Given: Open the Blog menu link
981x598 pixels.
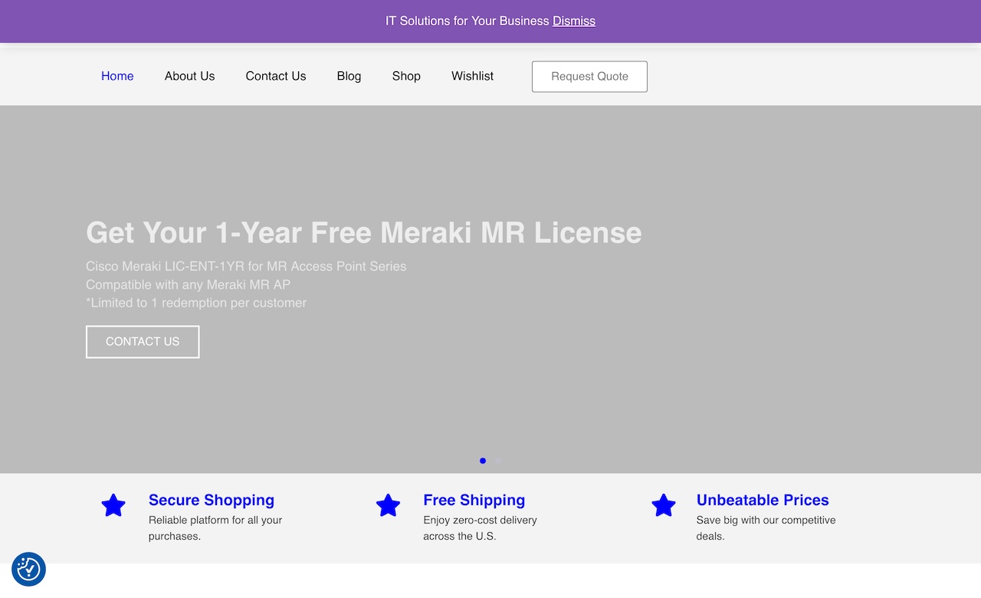Looking at the screenshot, I should tap(349, 76).
